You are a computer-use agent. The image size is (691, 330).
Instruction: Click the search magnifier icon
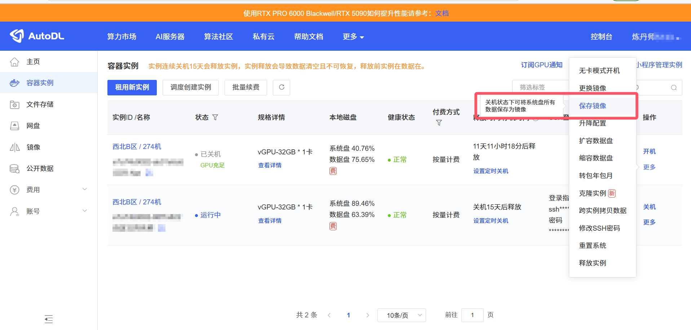point(673,87)
